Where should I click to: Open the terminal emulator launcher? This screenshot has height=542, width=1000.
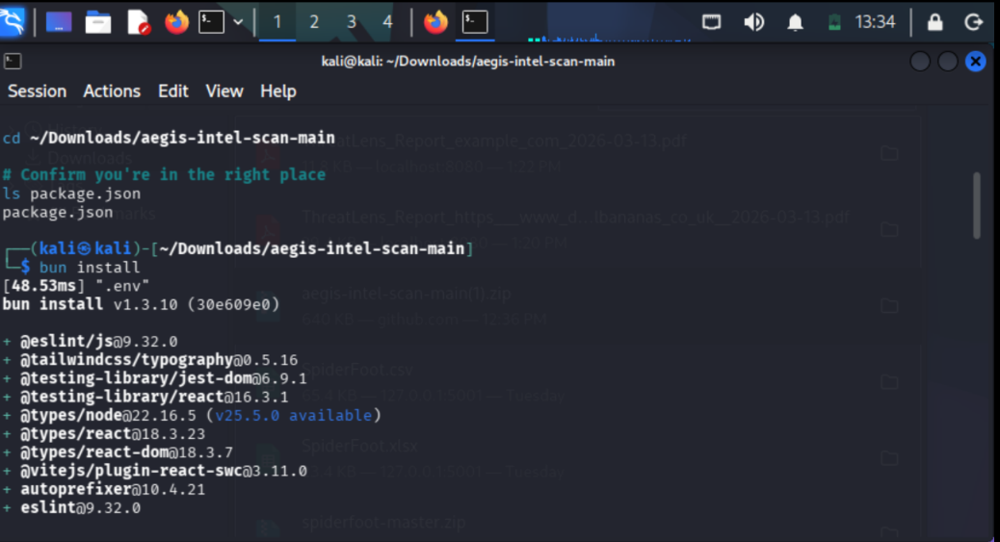pos(211,22)
